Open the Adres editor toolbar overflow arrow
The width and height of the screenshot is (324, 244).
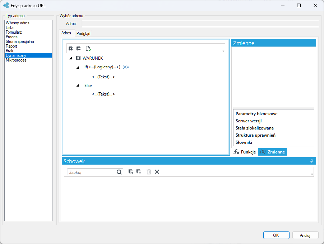click(223, 51)
